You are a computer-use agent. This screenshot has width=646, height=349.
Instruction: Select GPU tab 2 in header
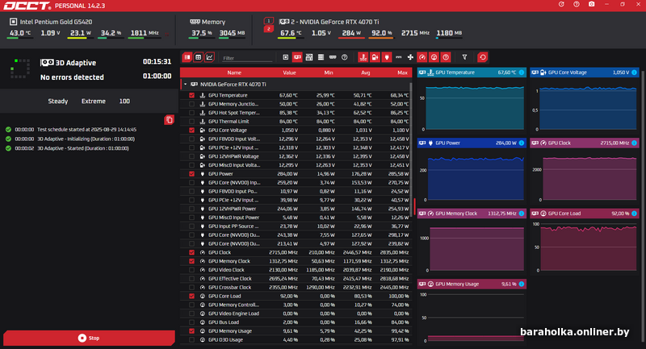pyautogui.click(x=269, y=29)
